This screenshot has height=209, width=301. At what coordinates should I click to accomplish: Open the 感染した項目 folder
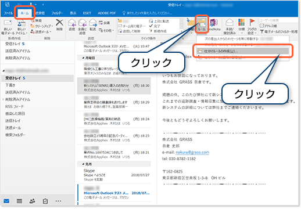pos(15,114)
